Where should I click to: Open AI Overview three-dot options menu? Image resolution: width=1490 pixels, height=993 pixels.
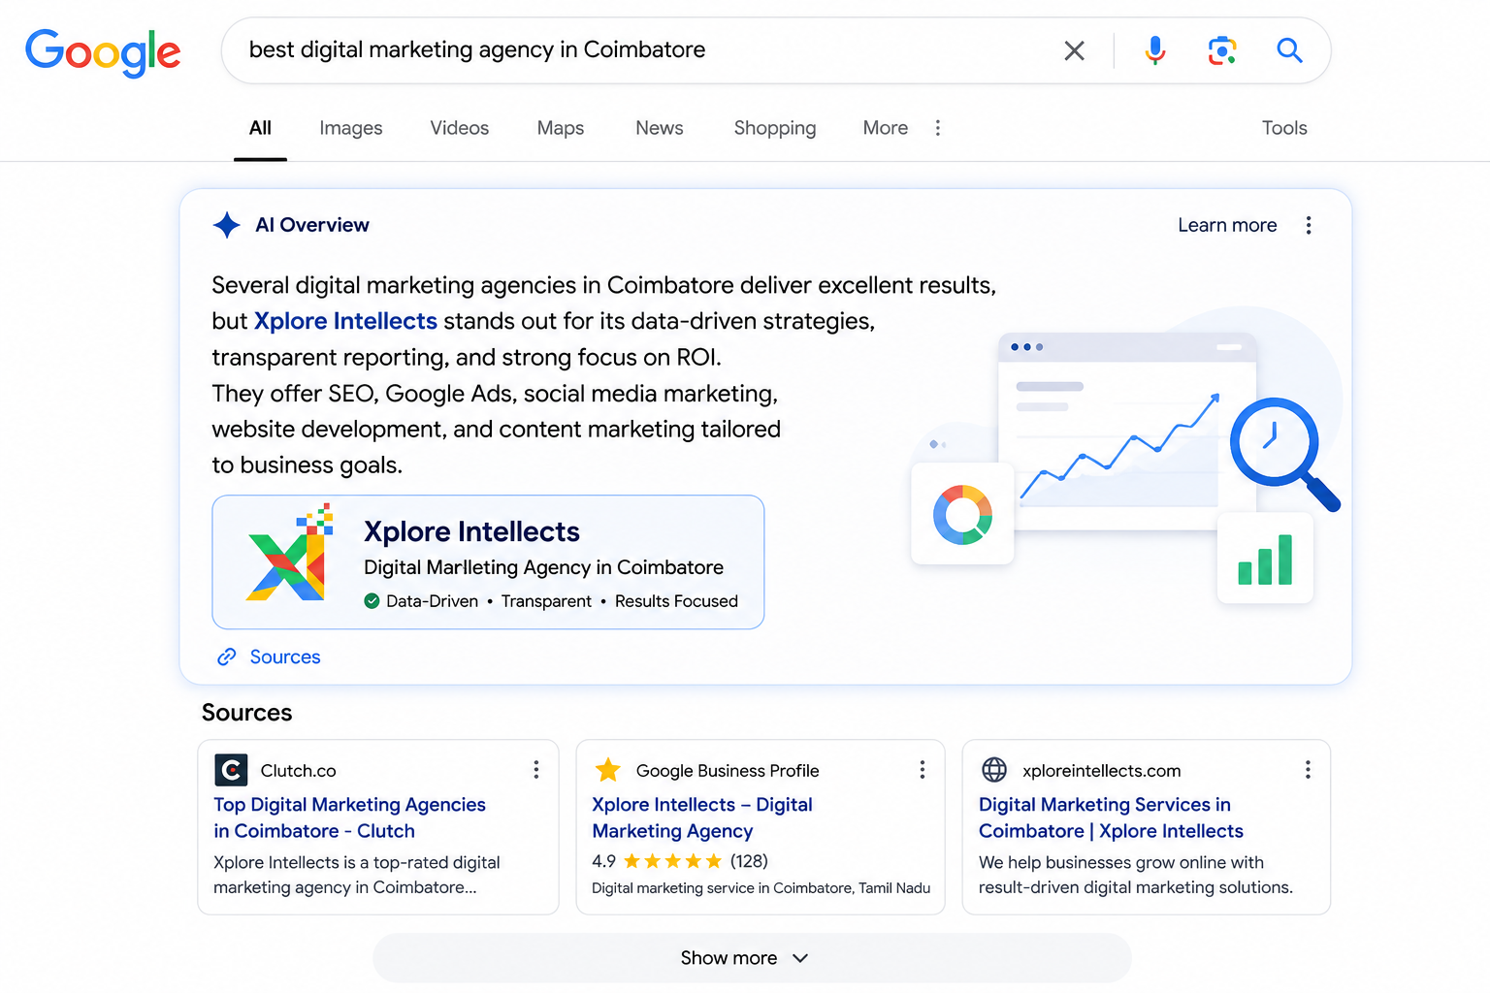pos(1309,225)
